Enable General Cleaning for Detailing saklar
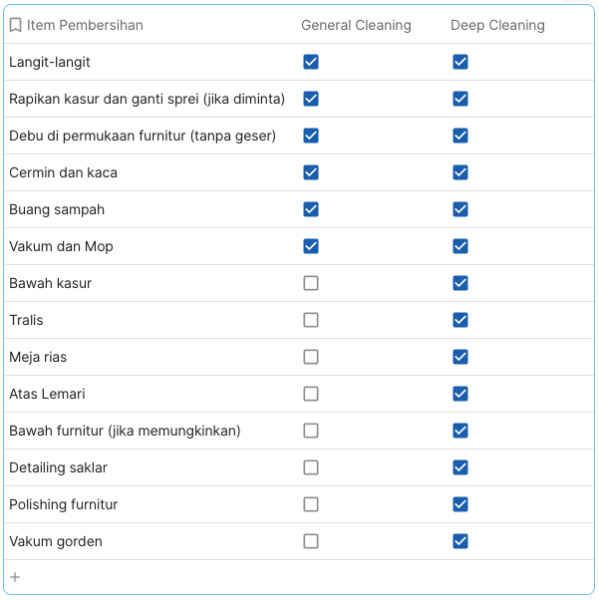This screenshot has width=599, height=600. pos(311,467)
